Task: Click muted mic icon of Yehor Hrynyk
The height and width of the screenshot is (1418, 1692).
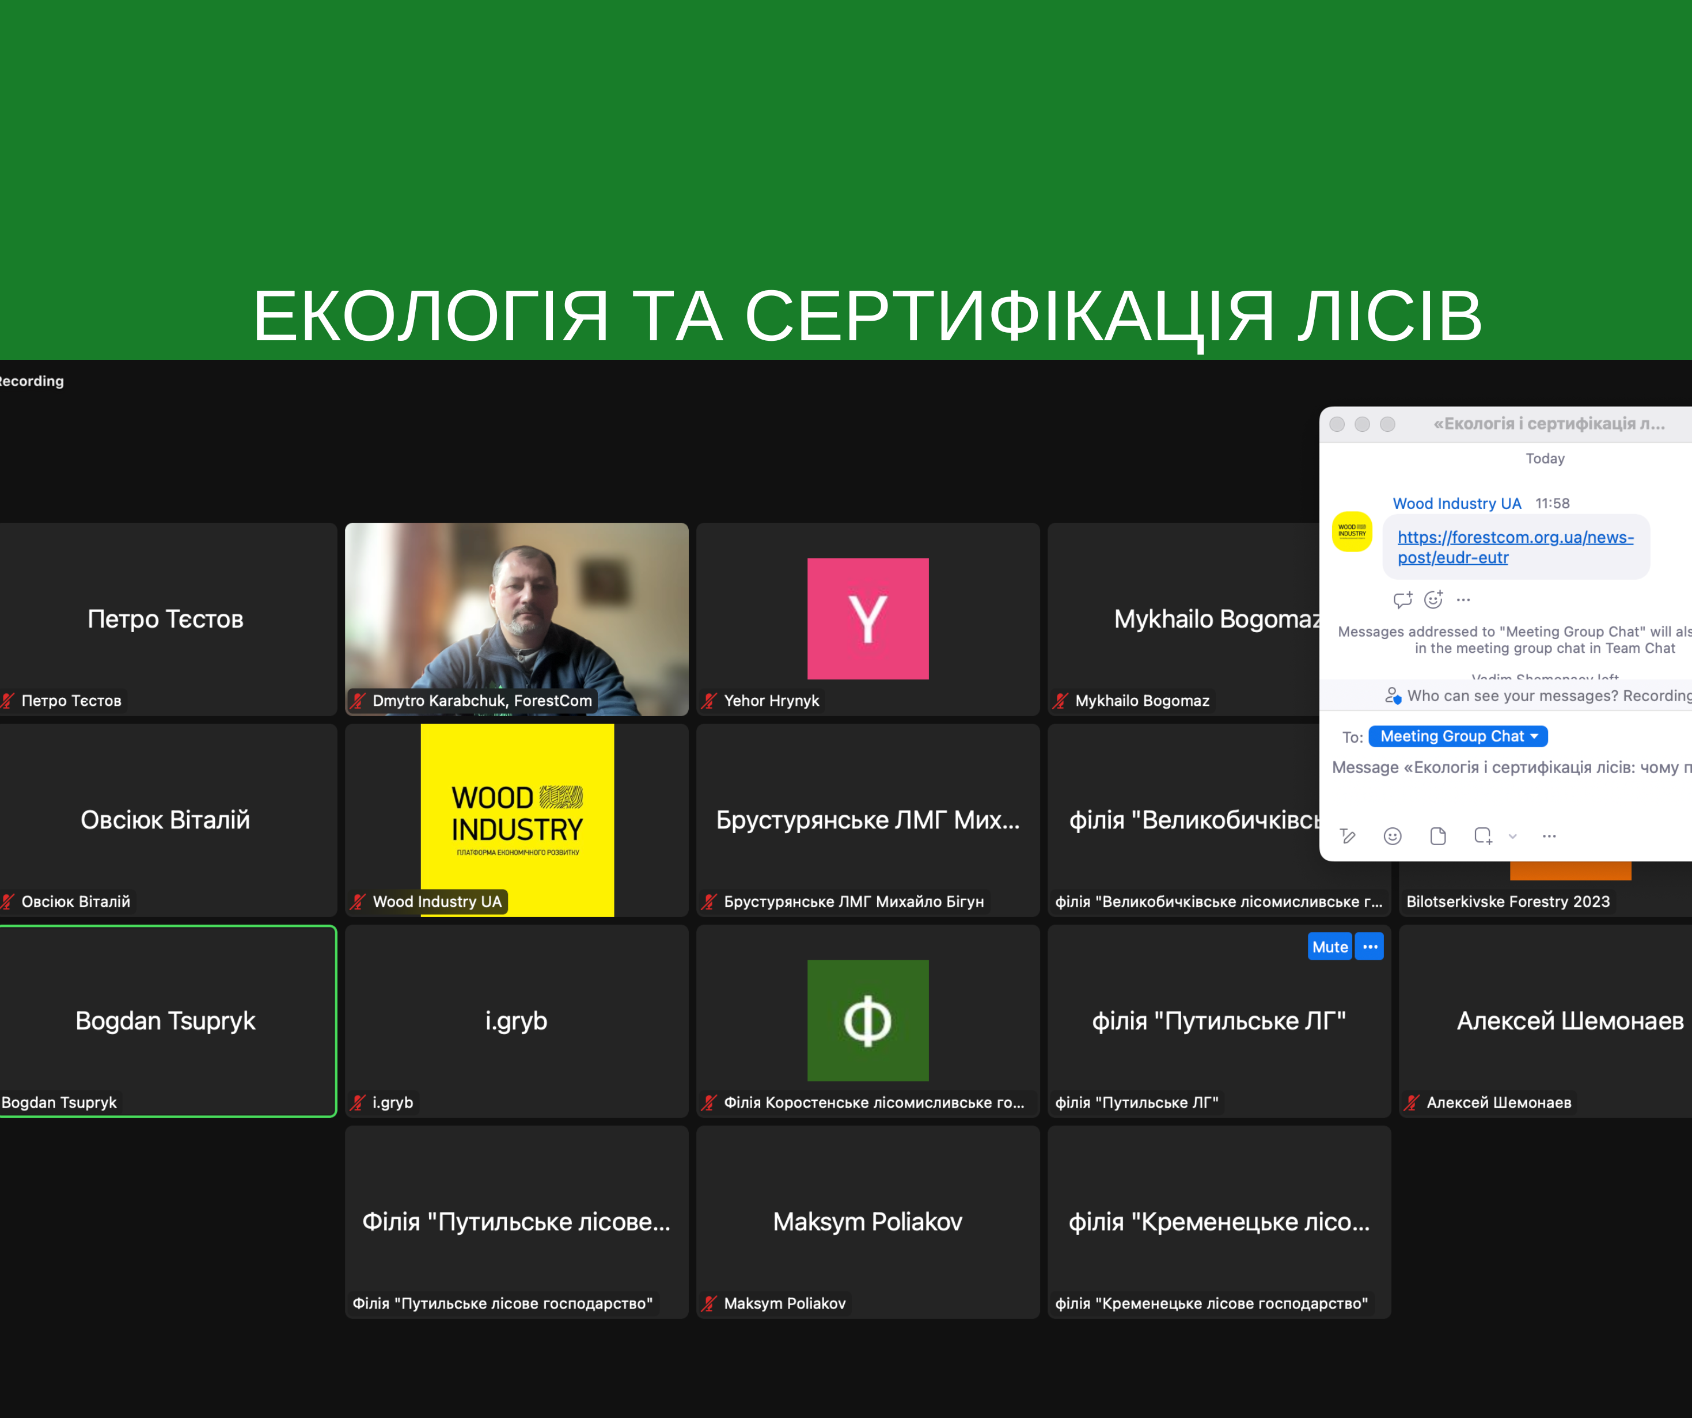Action: pyautogui.click(x=709, y=700)
